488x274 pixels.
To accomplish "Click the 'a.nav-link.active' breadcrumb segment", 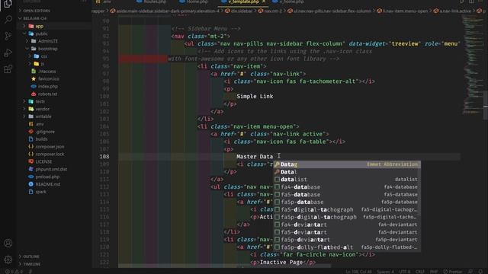I will tap(452, 11).
